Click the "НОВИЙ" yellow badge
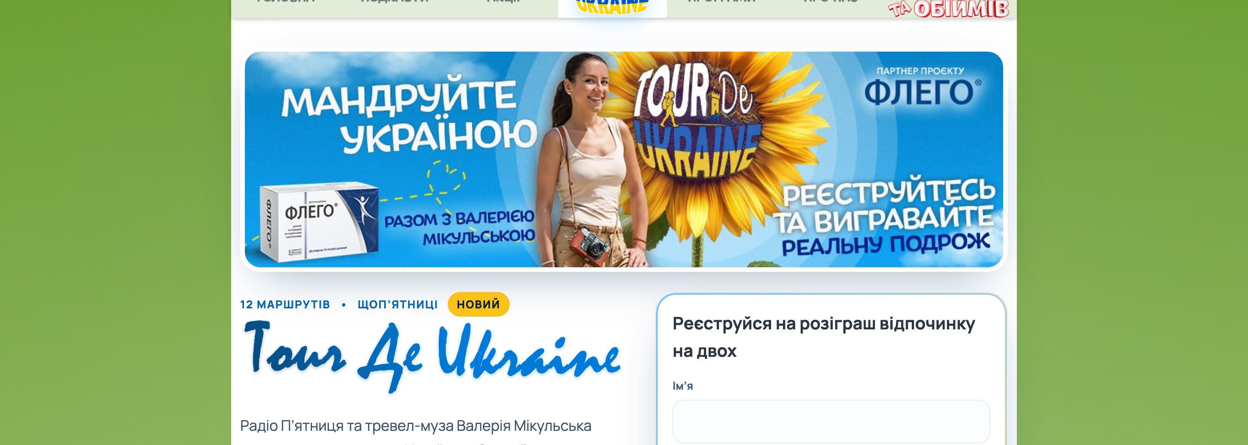This screenshot has height=445, width=1248. tap(478, 304)
